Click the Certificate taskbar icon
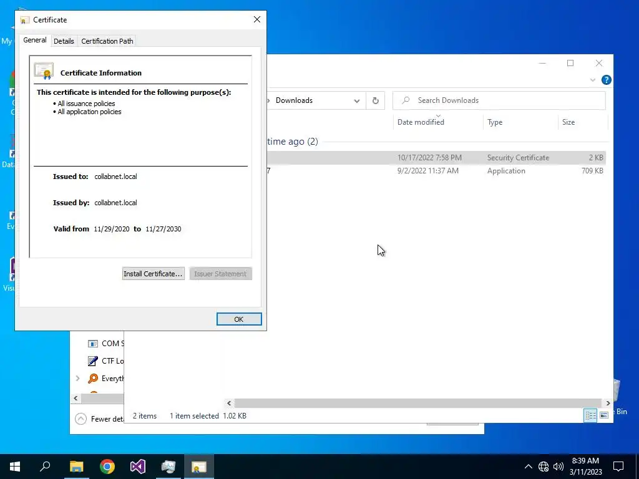The width and height of the screenshot is (639, 479). [199, 467]
